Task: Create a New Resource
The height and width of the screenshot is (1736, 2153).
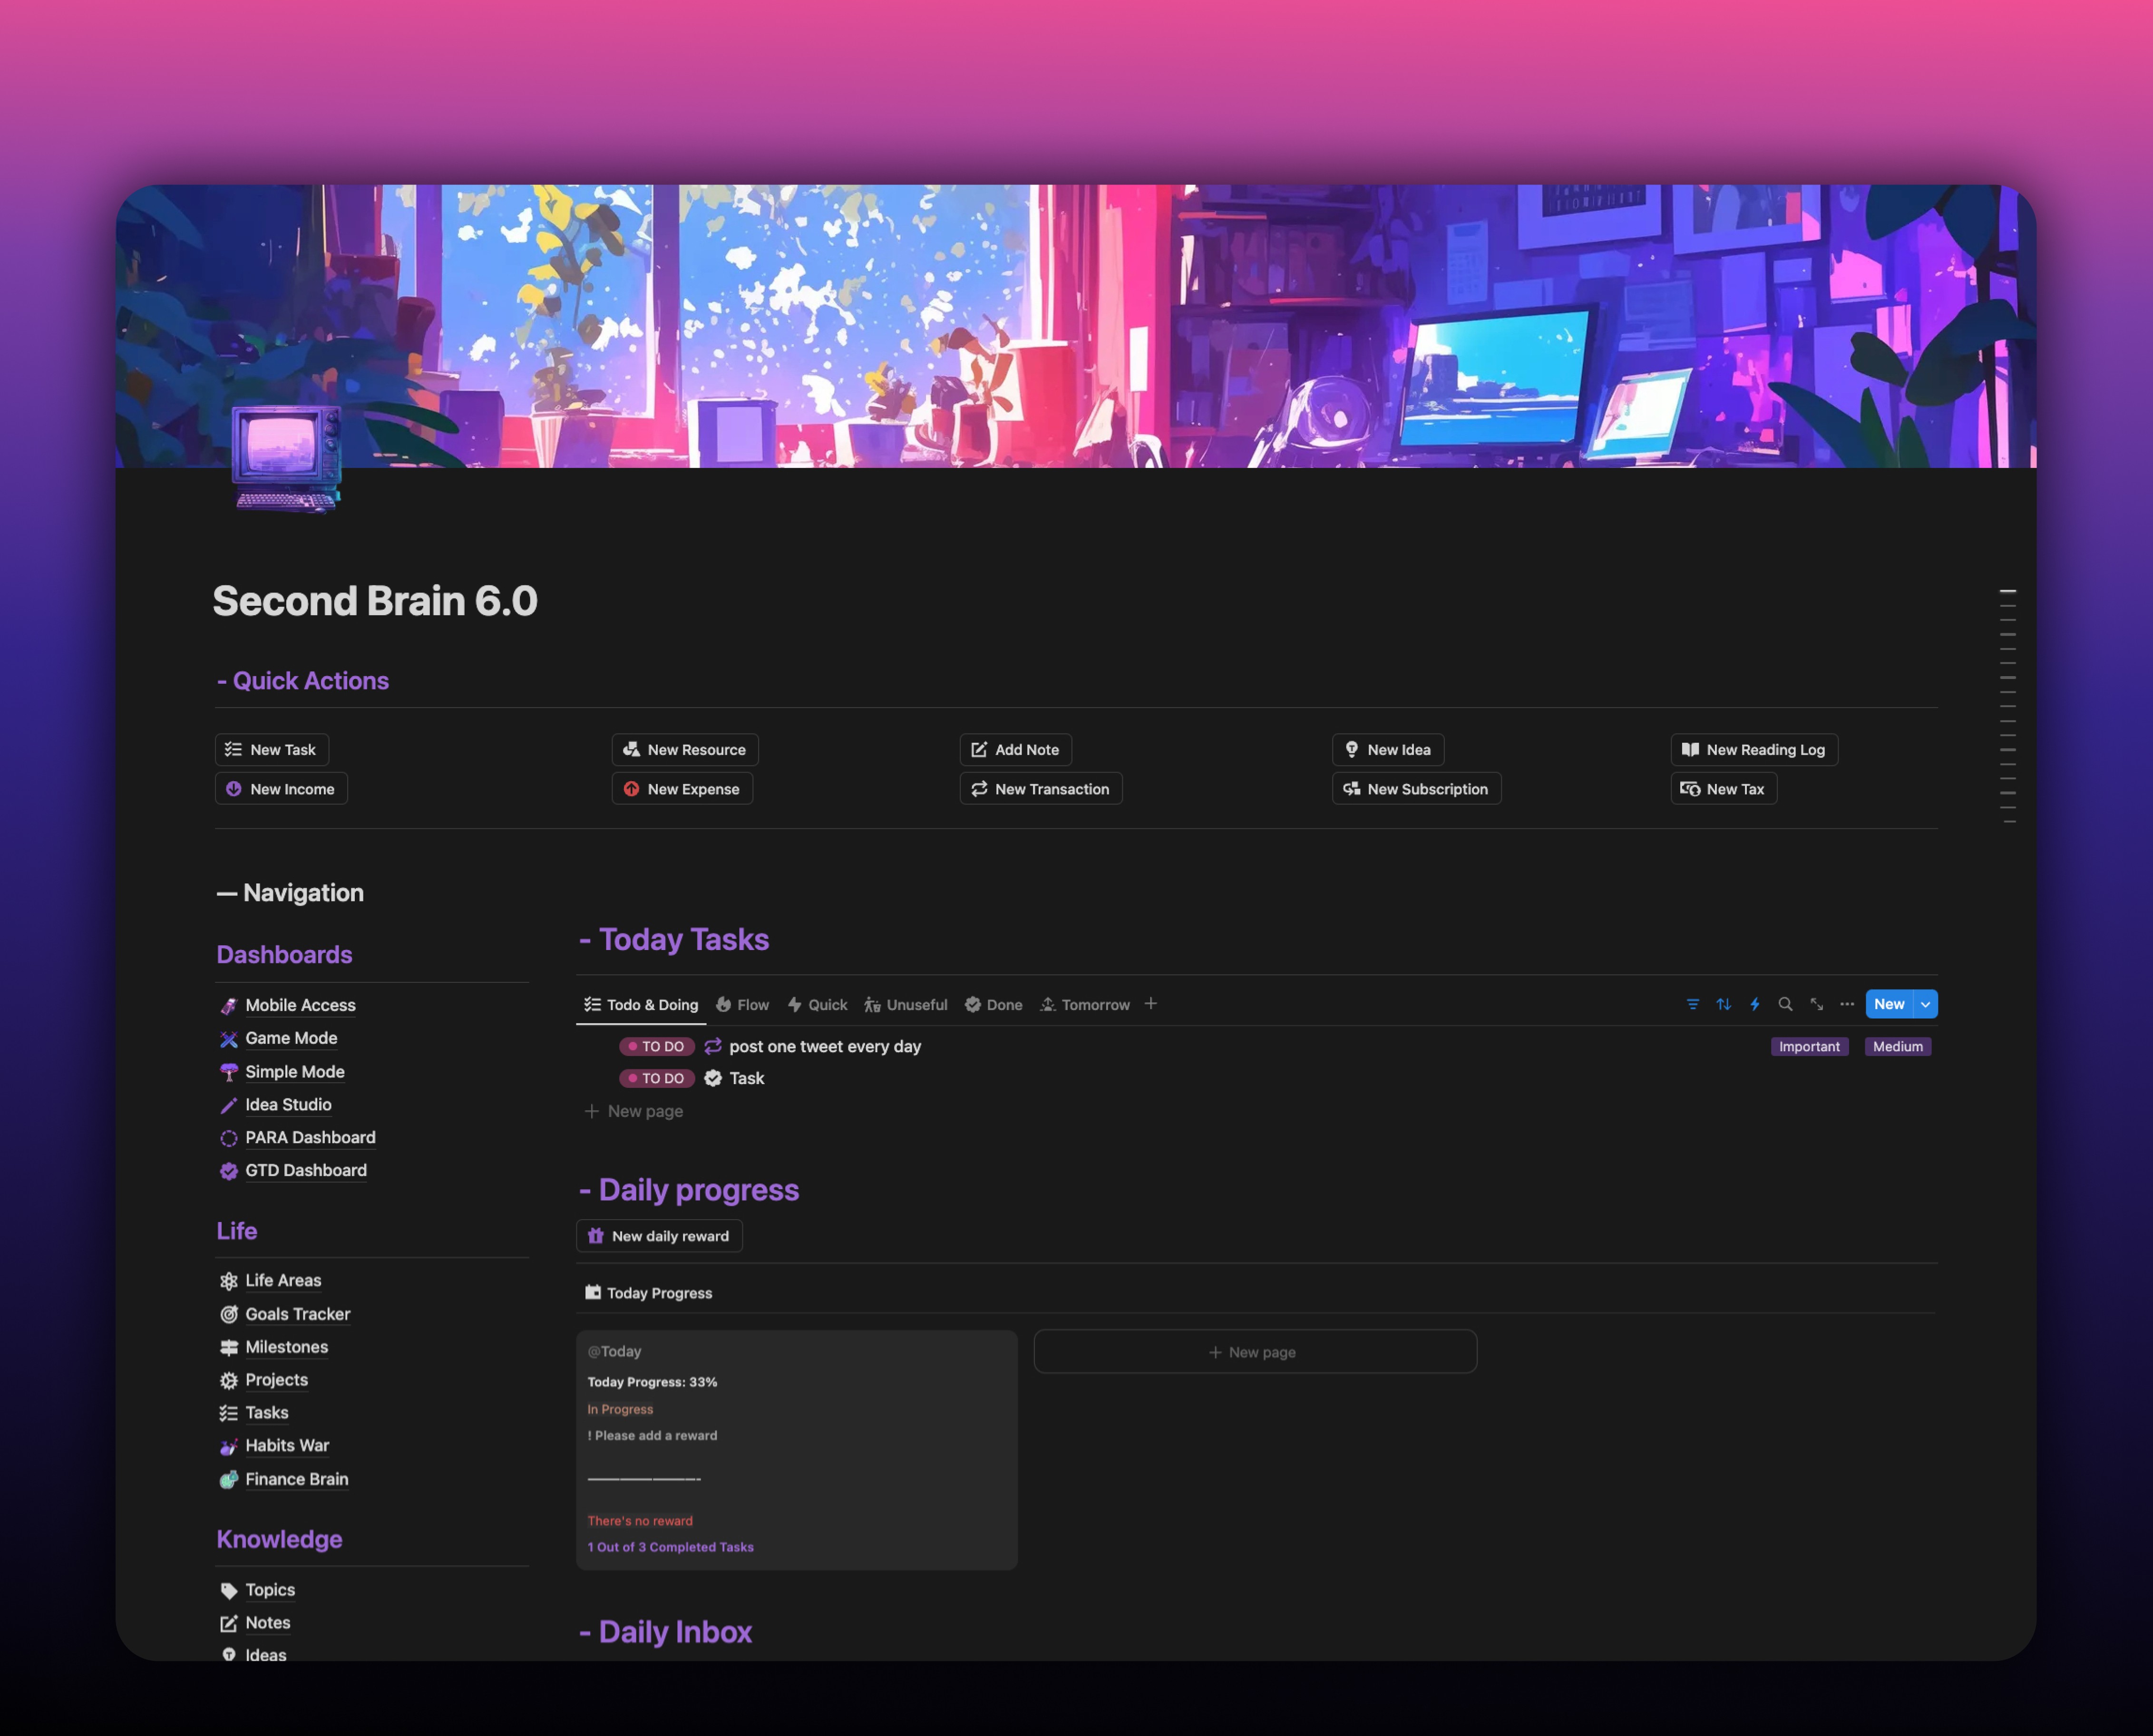Action: (x=685, y=749)
